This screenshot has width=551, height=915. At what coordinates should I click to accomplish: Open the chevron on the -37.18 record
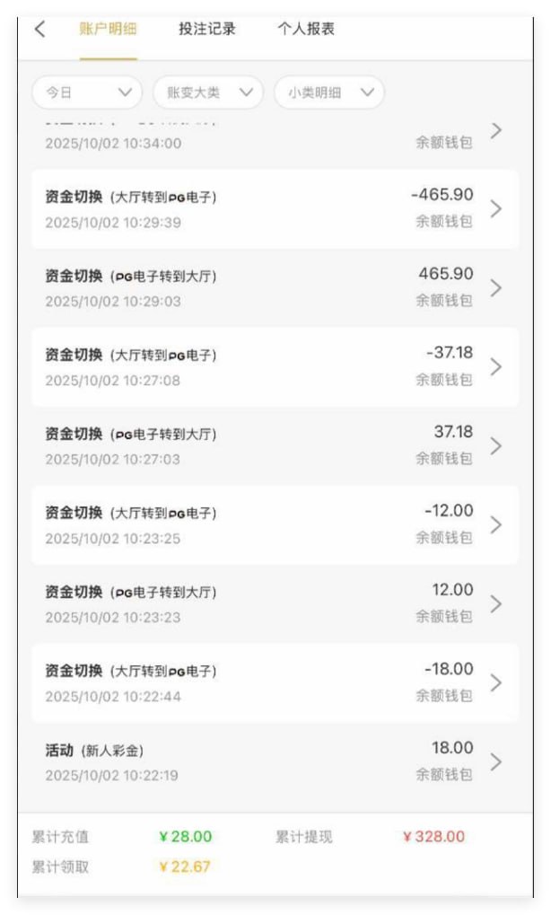pos(497,366)
